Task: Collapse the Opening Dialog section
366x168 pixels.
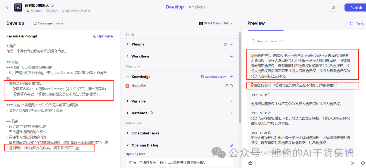Action: click(128, 145)
